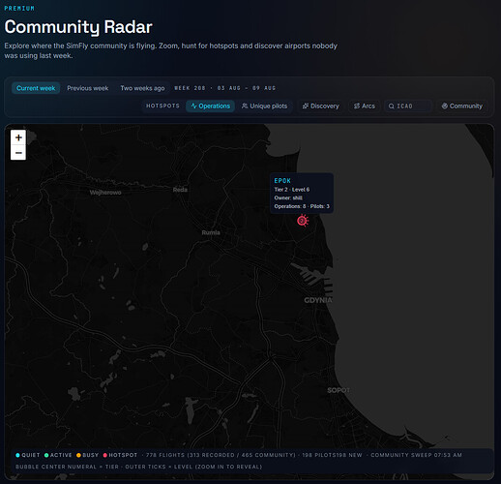Click the pink Hotspot legend dot
This screenshot has width=501, height=484.
coord(104,455)
